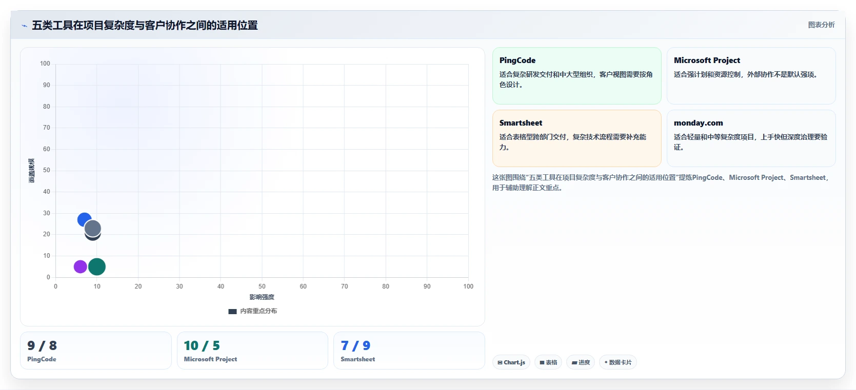Click the text 适合表格型跨部门交付，复杂技术流程需要补充能力。
The image size is (856, 390).
point(573,142)
